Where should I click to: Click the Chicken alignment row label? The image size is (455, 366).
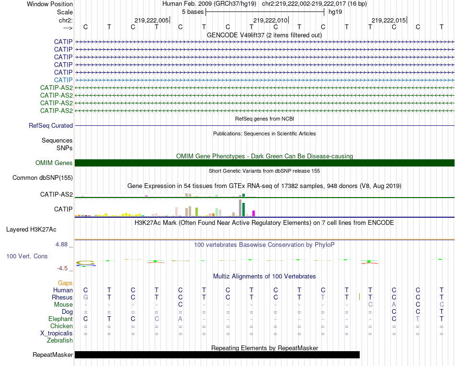(x=61, y=326)
